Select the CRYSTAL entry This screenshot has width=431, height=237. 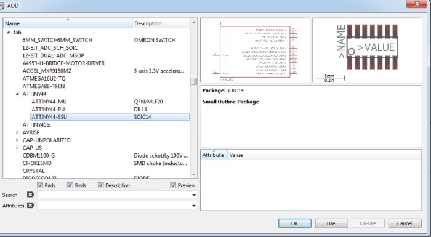pos(33,171)
